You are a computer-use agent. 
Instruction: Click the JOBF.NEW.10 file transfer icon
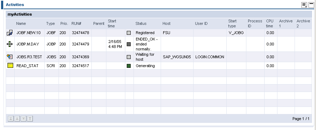point(10,33)
